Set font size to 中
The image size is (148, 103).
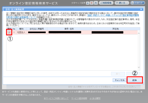coord(92,3)
